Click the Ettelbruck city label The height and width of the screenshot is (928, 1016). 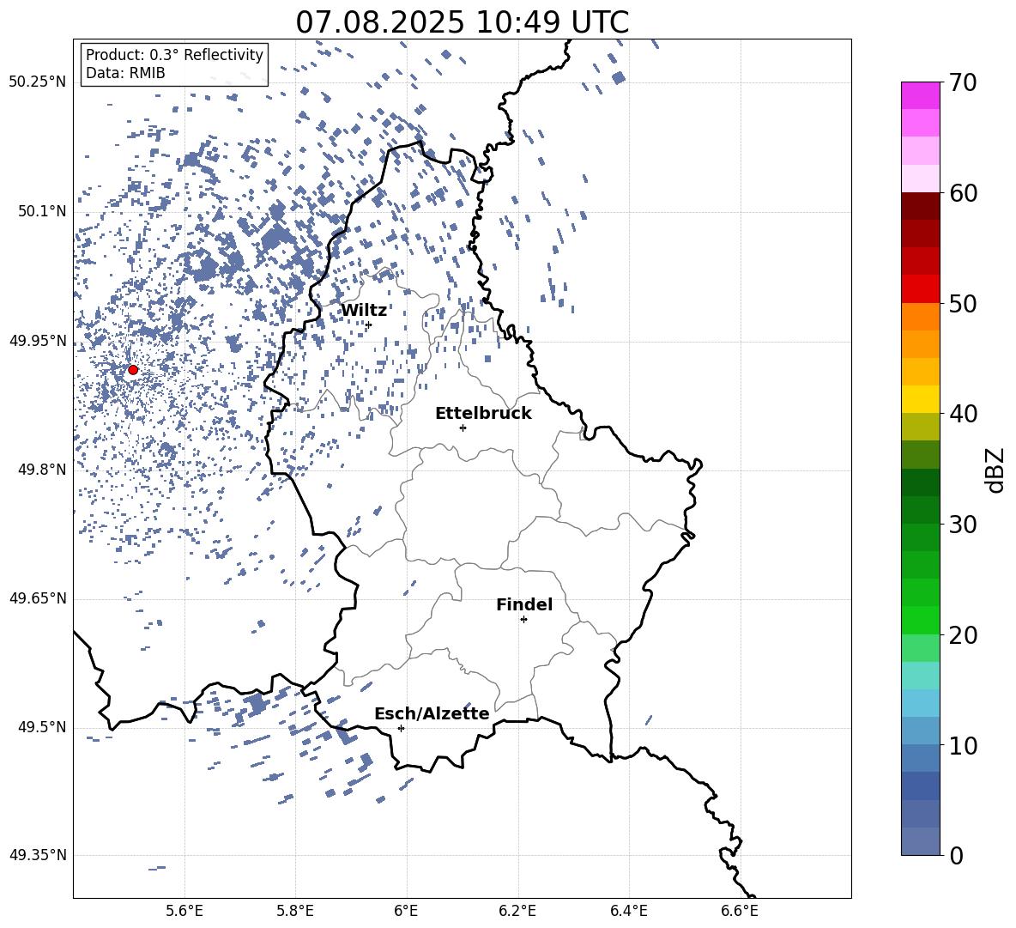483,414
